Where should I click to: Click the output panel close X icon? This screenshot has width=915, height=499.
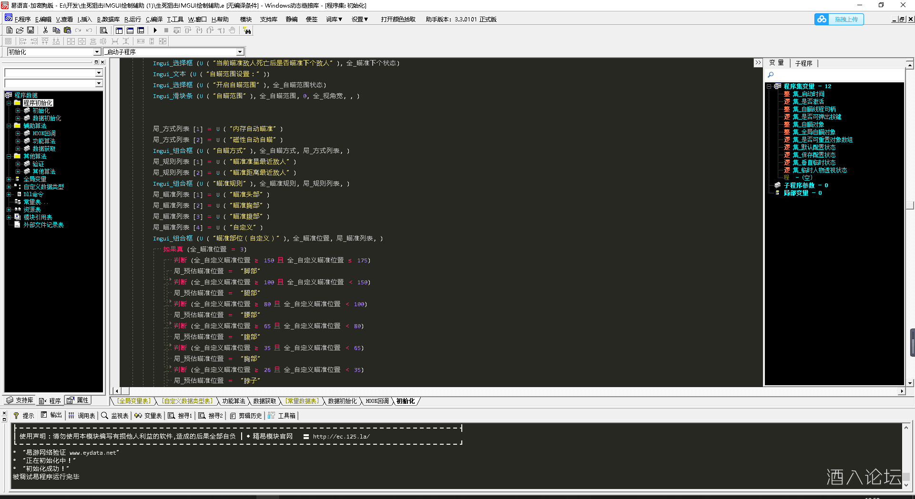coord(4,413)
